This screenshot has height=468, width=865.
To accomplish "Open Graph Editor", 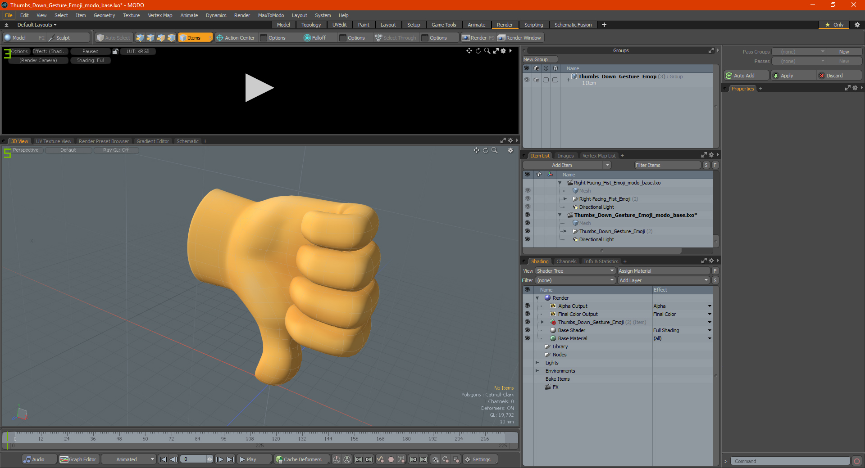I will tap(78, 459).
